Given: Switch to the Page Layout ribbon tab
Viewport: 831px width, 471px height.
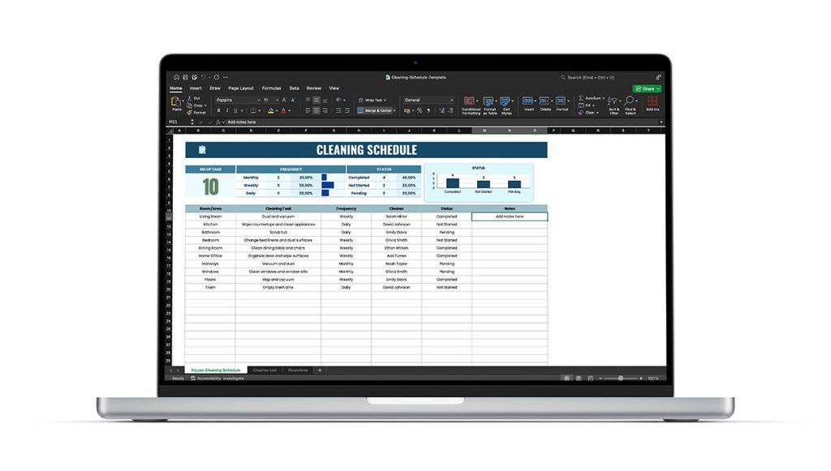Looking at the screenshot, I should pos(240,88).
